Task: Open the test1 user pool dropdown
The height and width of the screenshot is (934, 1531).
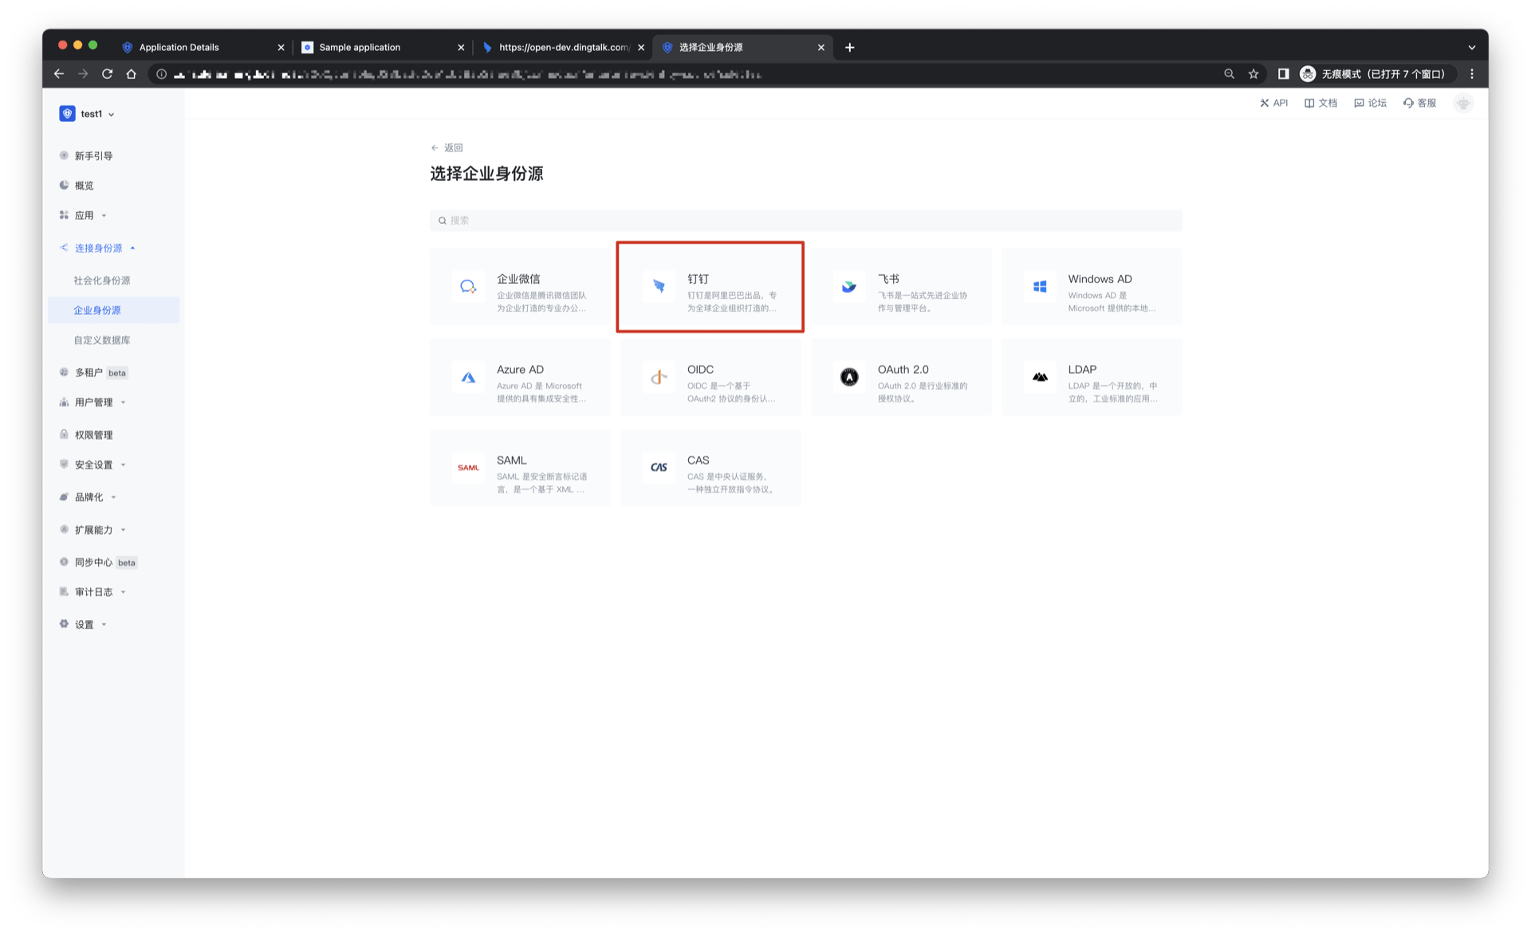Action: point(90,114)
